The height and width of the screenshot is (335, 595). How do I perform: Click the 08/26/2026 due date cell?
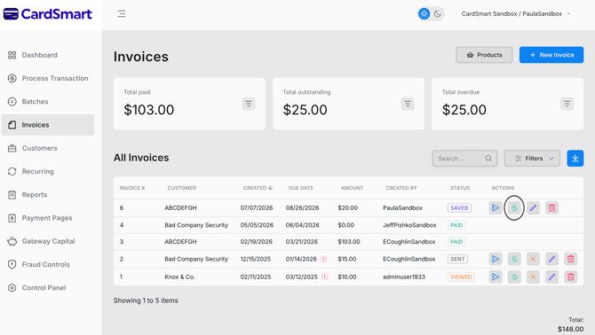click(303, 207)
